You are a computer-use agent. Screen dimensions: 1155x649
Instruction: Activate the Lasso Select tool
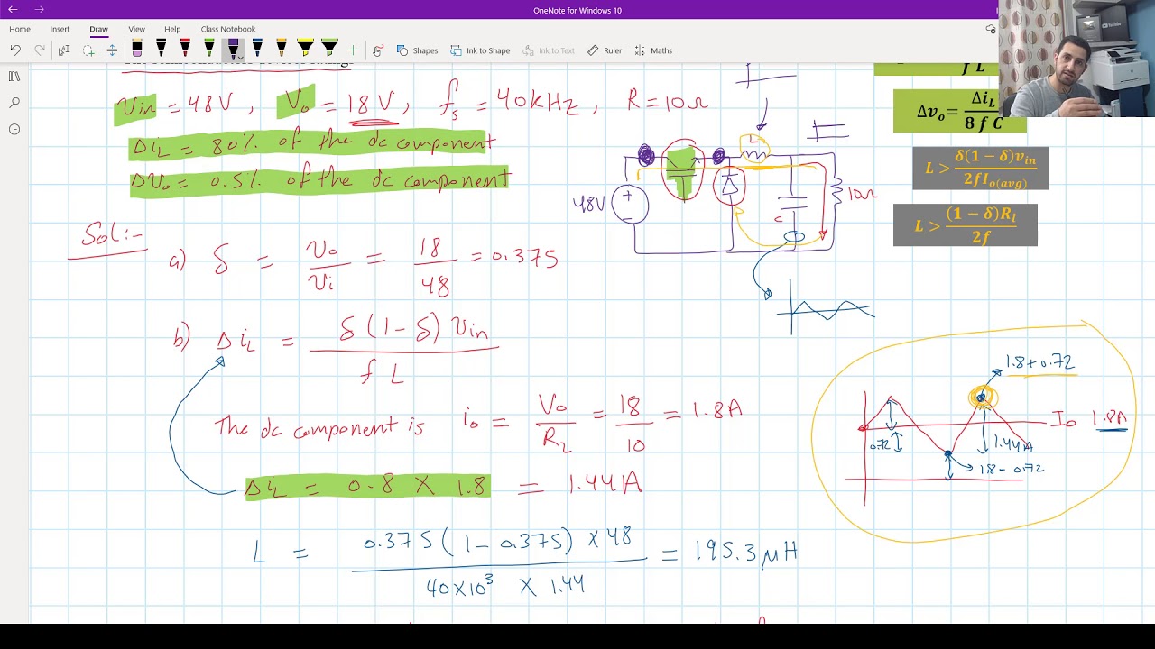(x=88, y=50)
